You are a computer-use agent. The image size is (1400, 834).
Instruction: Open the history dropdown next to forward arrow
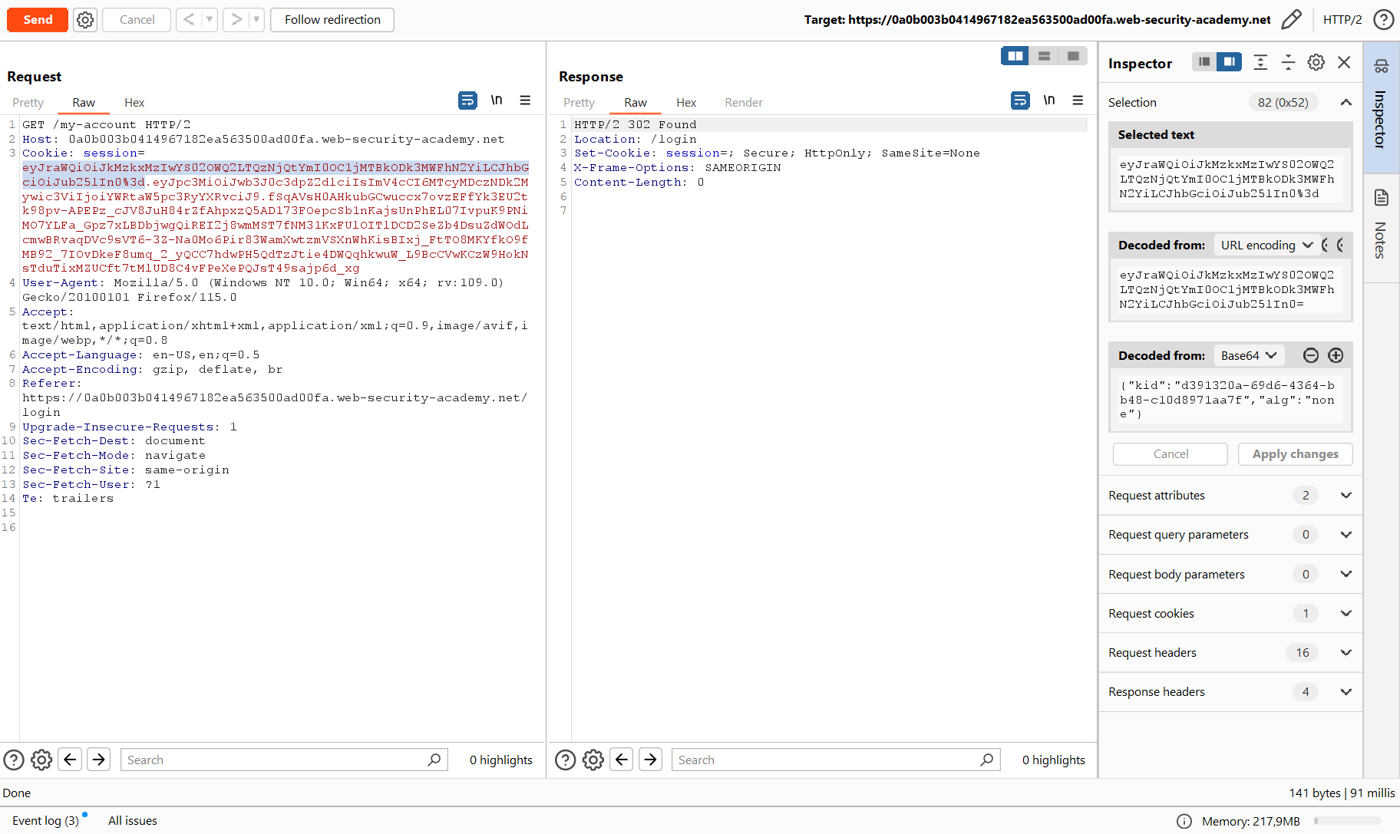(x=256, y=20)
